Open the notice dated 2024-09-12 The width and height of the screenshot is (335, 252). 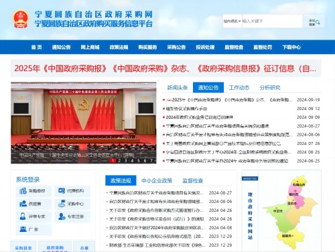pyautogui.click(x=186, y=109)
